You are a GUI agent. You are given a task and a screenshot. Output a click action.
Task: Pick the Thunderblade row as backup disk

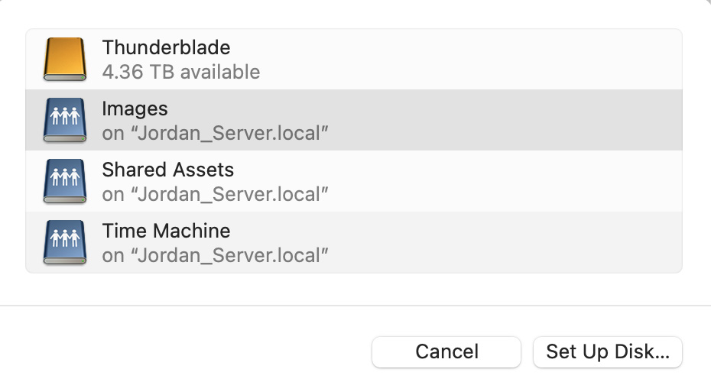click(459, 60)
